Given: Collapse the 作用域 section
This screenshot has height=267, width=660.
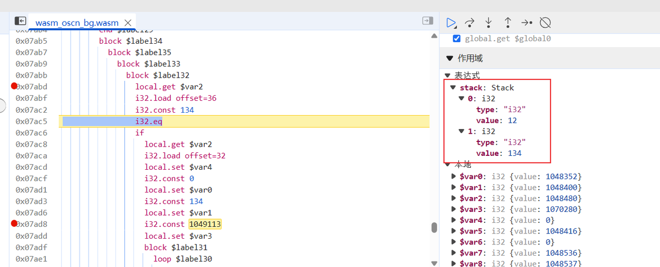Looking at the screenshot, I should (450, 58).
